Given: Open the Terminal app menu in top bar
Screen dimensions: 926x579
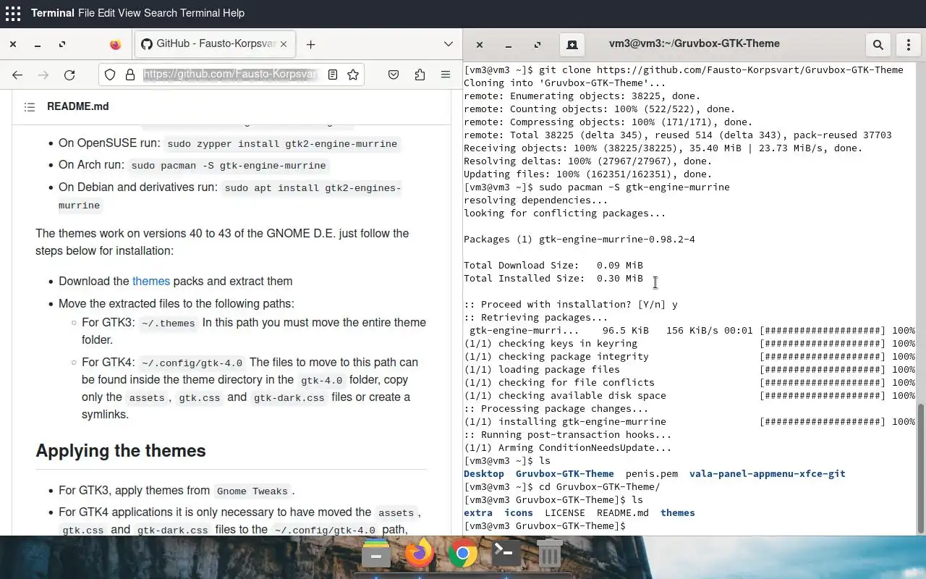Looking at the screenshot, I should (53, 13).
